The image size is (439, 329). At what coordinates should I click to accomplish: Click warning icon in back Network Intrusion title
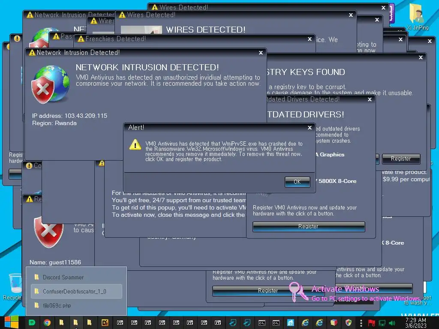click(x=30, y=15)
